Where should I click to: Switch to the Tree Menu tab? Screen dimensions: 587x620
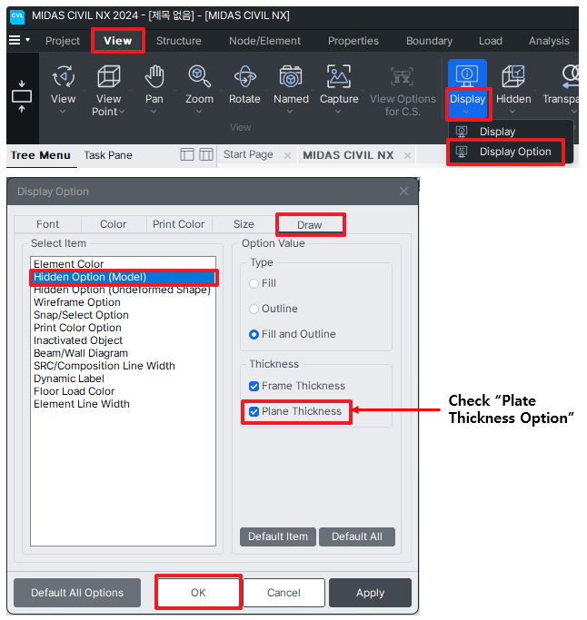[x=40, y=155]
